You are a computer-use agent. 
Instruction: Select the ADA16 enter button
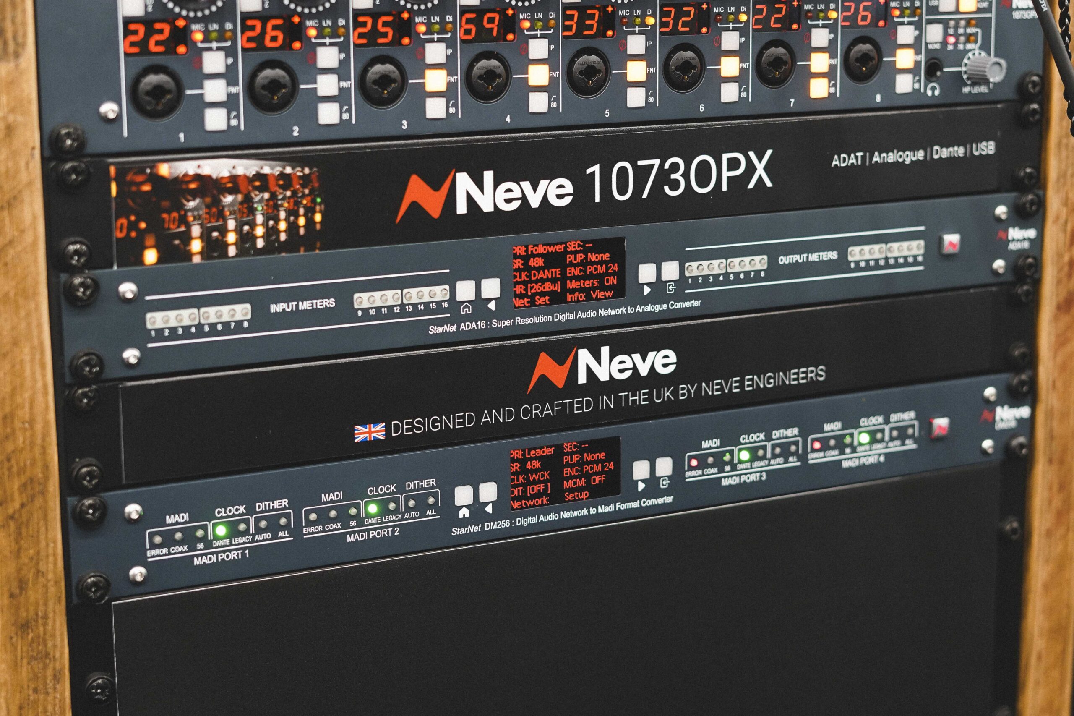point(670,271)
